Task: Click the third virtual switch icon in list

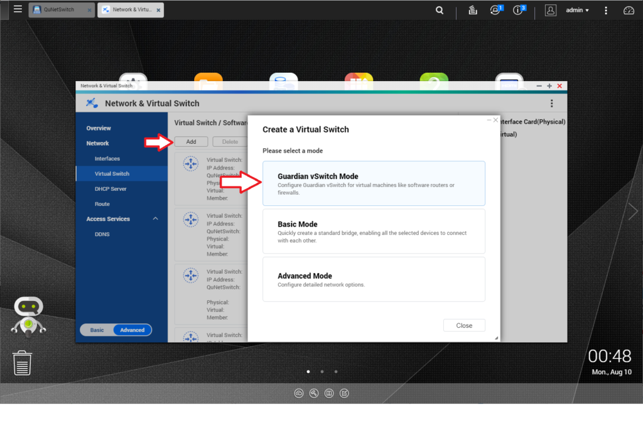Action: pyautogui.click(x=191, y=276)
